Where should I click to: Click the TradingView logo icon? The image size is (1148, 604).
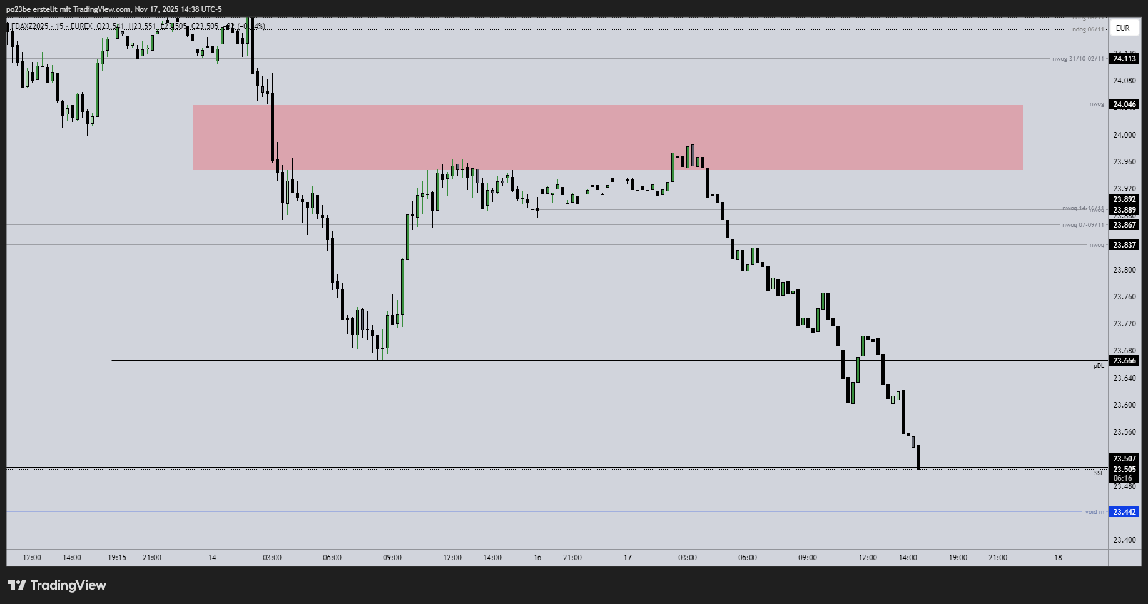click(17, 585)
